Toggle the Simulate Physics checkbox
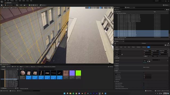The width and height of the screenshot is (170, 95). pos(144,73)
